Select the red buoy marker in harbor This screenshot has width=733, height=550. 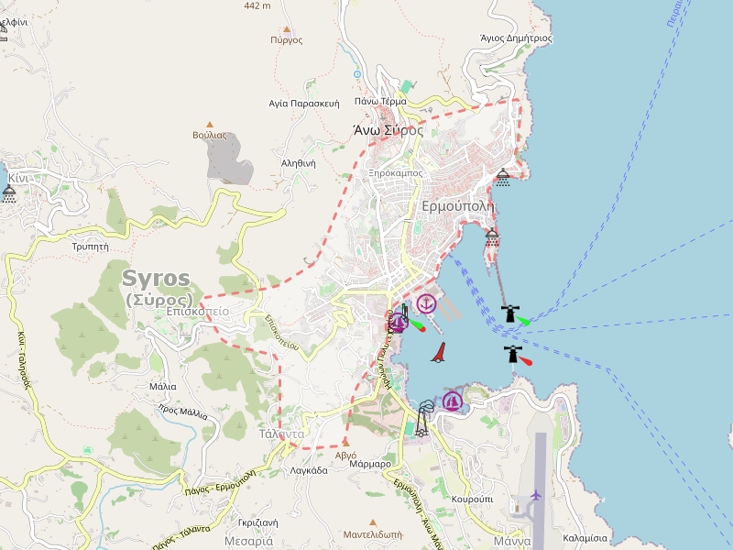coord(440,352)
